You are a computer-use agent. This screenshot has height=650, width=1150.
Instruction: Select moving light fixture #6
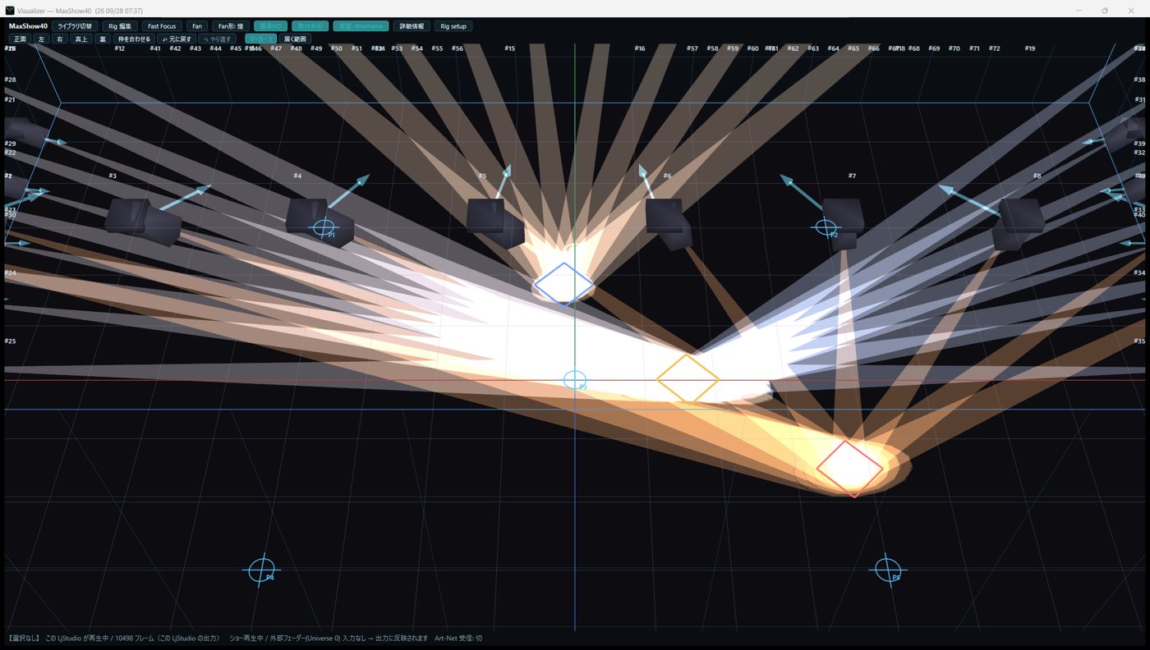tap(669, 223)
